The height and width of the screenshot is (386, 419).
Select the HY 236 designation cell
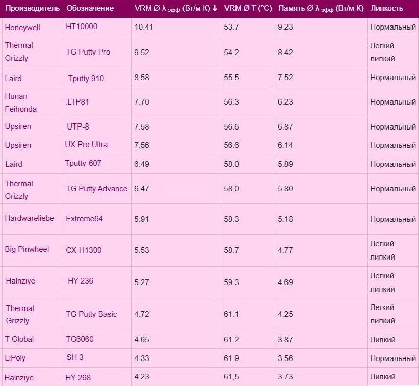tap(81, 281)
